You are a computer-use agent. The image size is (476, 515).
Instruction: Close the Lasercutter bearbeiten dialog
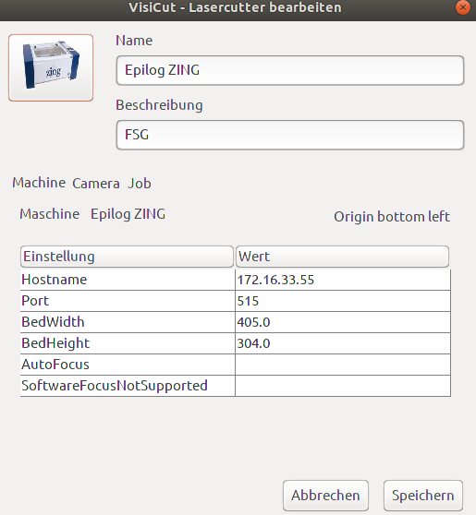tap(462, 7)
